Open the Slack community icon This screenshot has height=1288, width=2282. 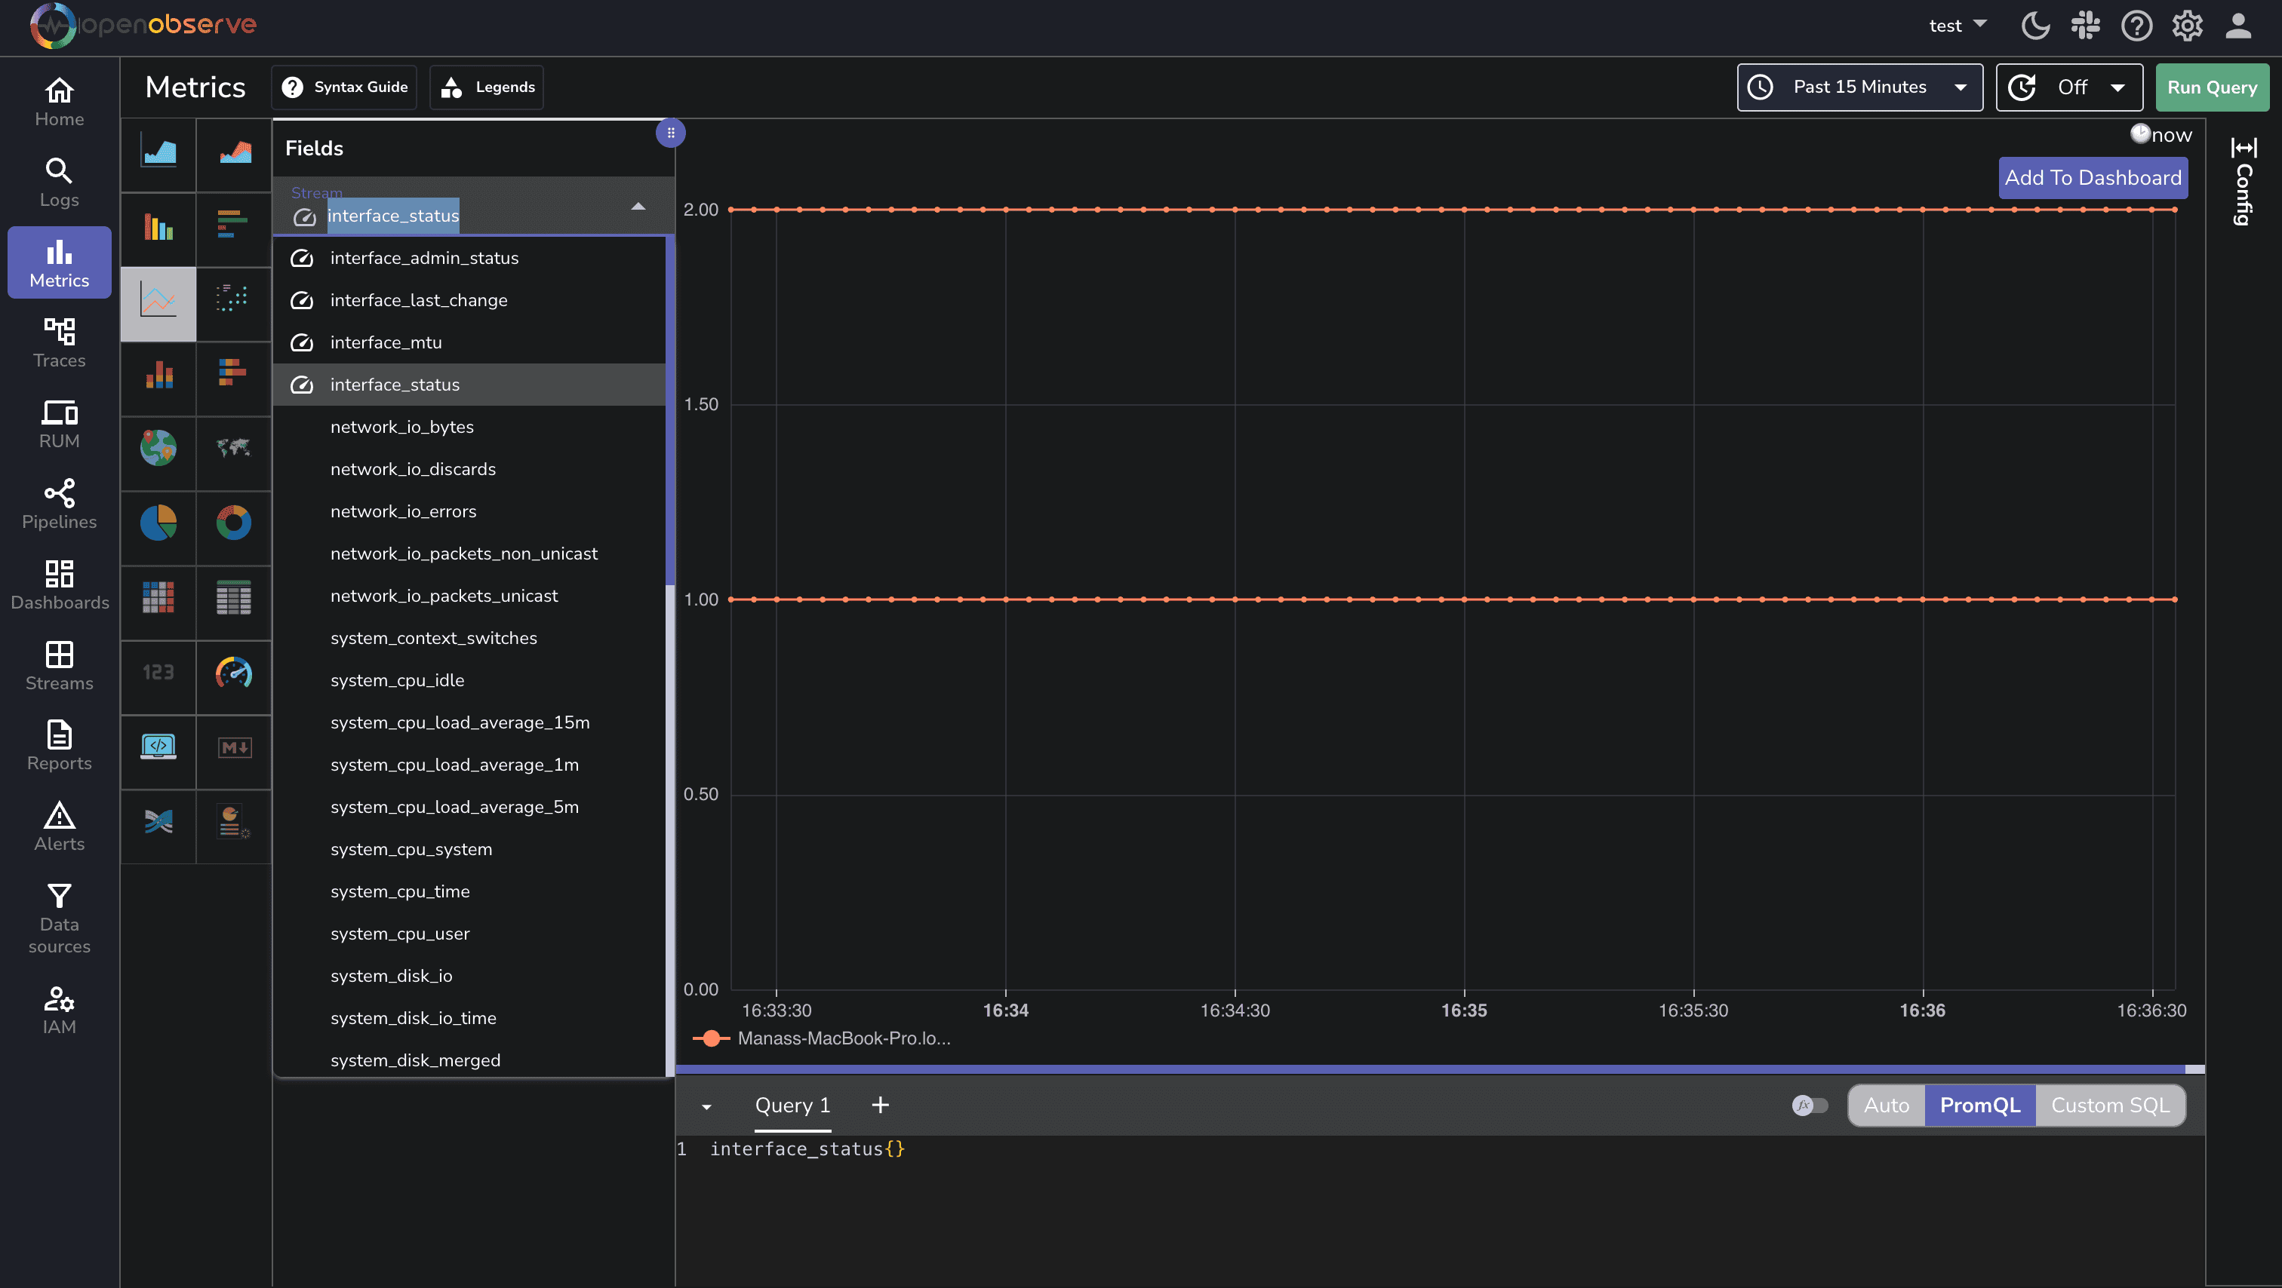2085,26
